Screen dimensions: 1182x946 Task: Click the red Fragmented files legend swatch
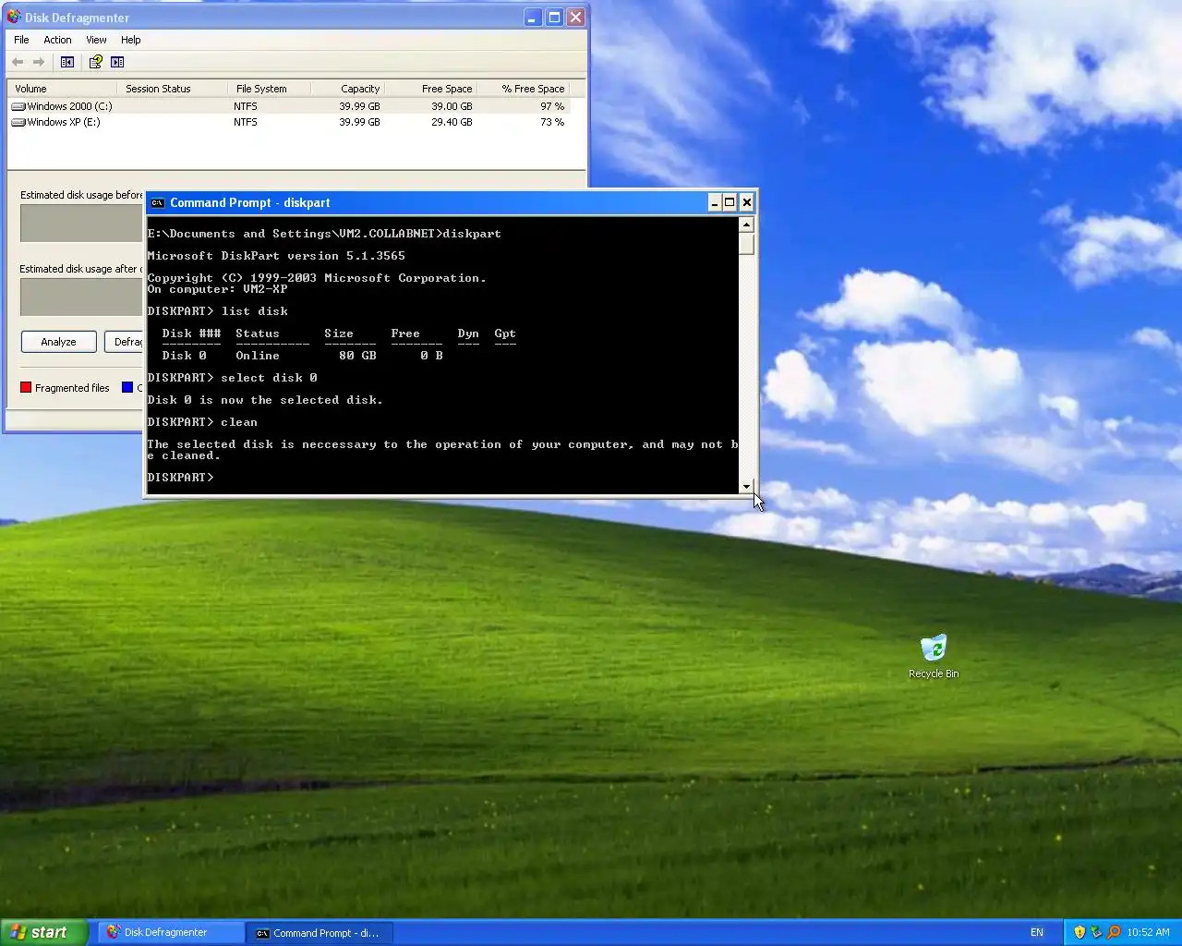click(26, 388)
